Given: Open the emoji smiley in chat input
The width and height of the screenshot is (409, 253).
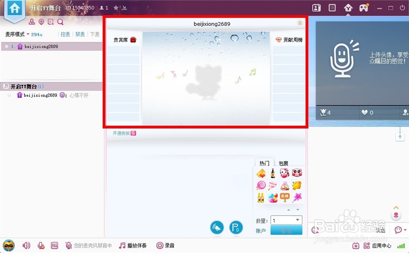Looking at the screenshot, I should pyautogui.click(x=315, y=230).
